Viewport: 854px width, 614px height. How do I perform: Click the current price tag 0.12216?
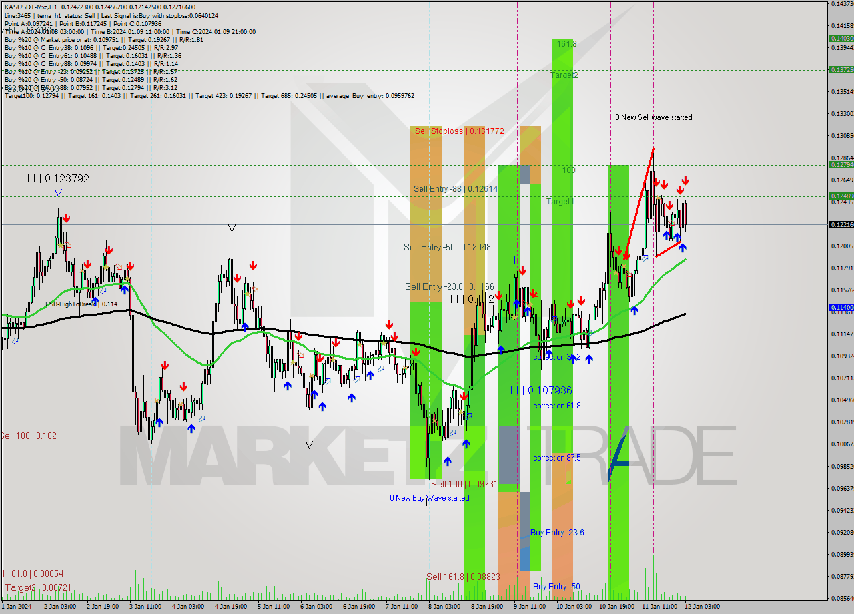coord(841,225)
